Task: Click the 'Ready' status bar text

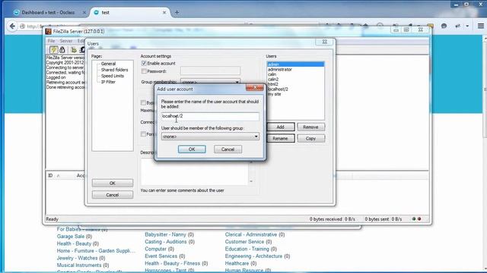Action: [x=52, y=219]
